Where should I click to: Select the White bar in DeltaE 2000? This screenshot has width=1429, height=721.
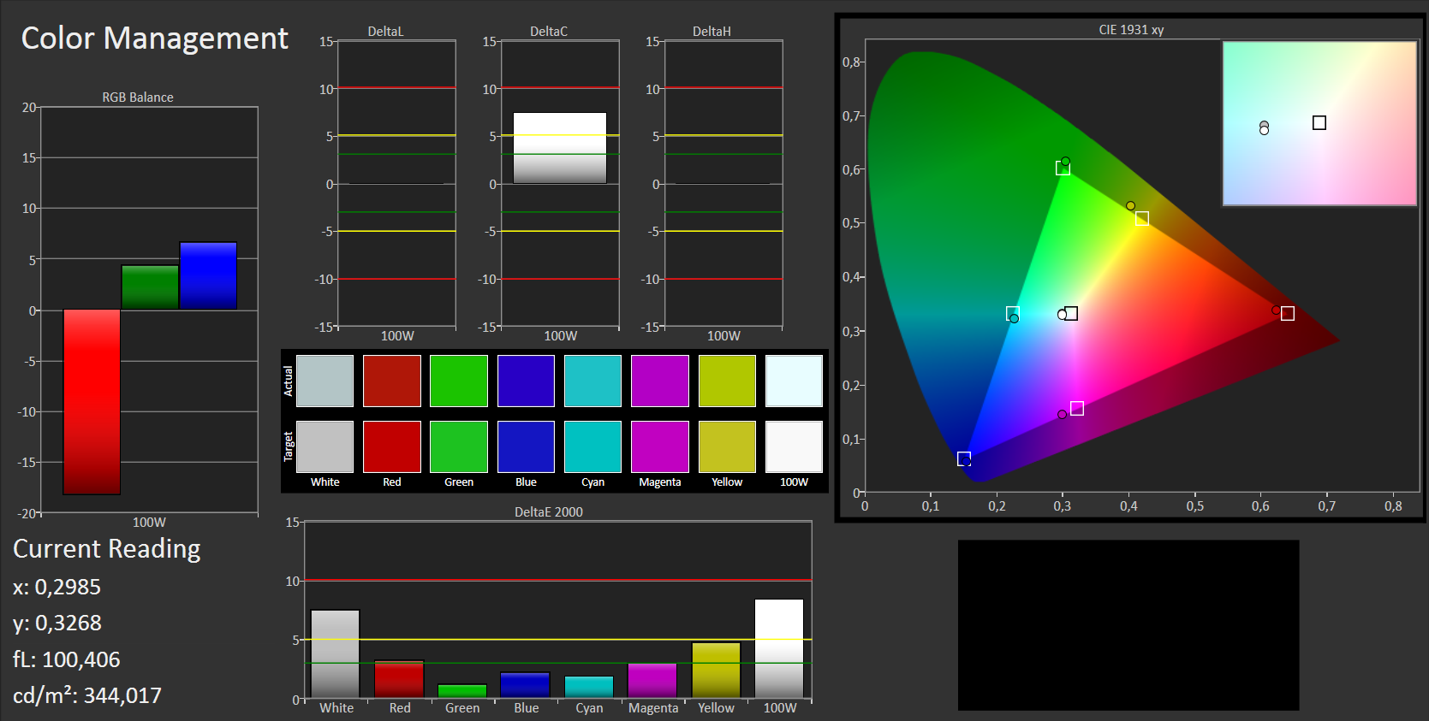(335, 653)
